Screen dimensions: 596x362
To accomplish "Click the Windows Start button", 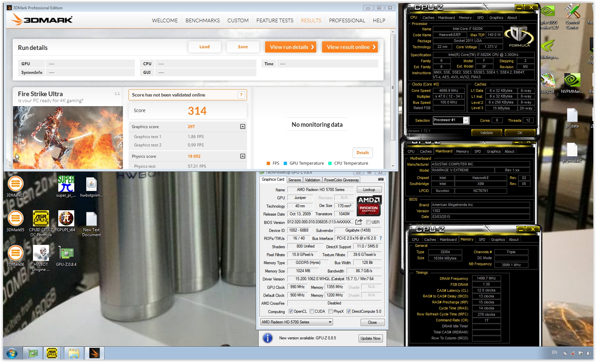I will [x=12, y=353].
